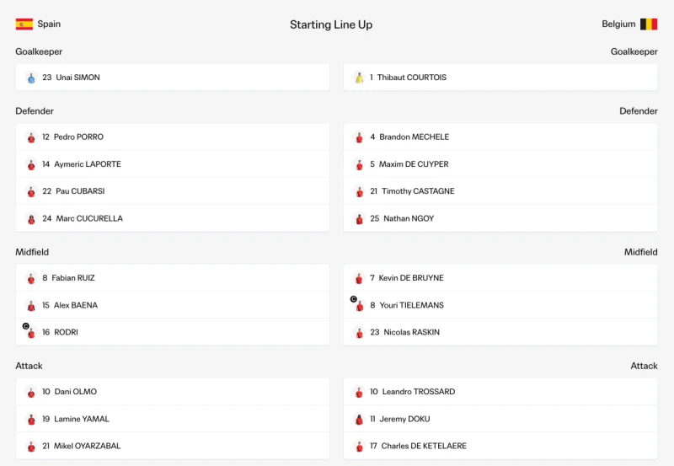Select player 10 Leandro TROSSARD
674x466 pixels.
[500, 392]
